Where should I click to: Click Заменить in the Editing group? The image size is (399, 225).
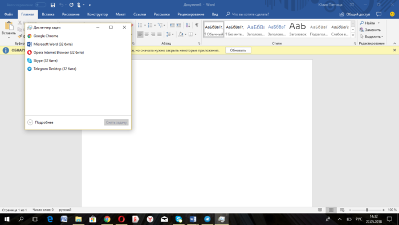pyautogui.click(x=370, y=30)
